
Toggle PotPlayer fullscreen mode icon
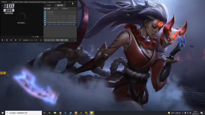(x=73, y=2)
